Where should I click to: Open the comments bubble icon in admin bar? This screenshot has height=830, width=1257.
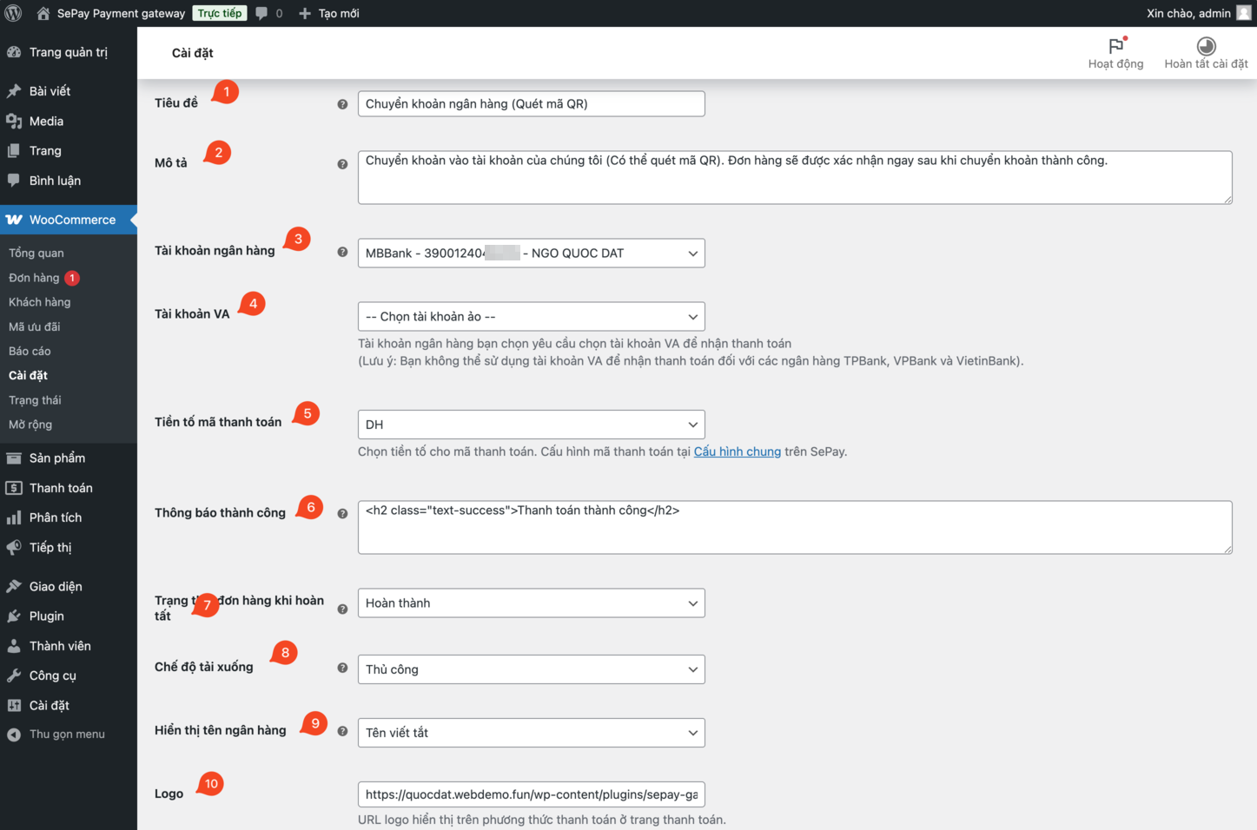pyautogui.click(x=261, y=13)
